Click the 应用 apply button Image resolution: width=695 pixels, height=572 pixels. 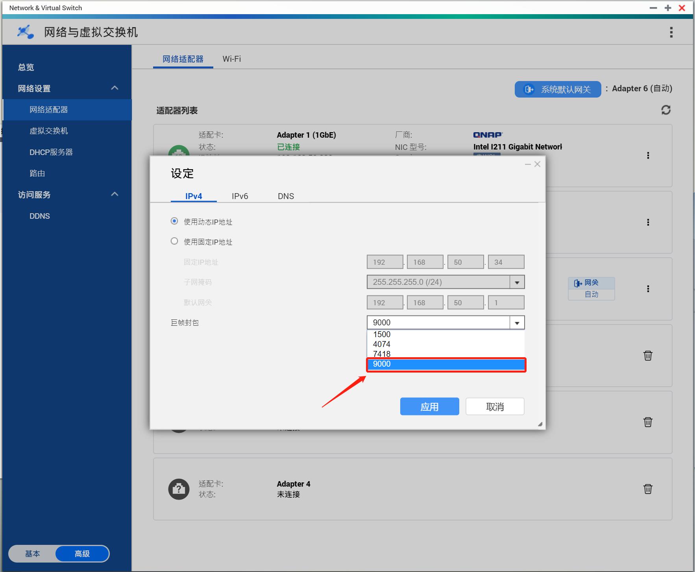(x=429, y=406)
